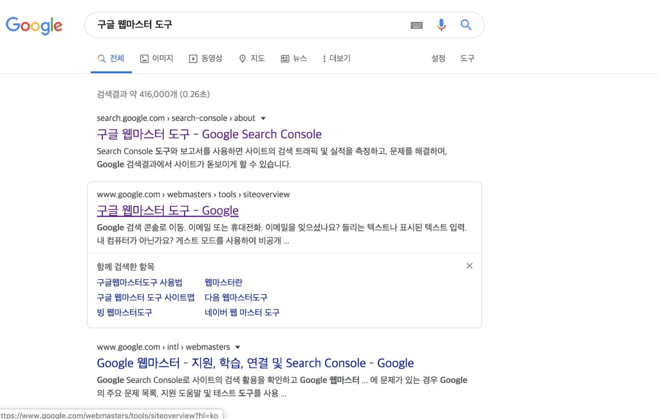
Task: Click the Google logo
Action: coord(34,26)
